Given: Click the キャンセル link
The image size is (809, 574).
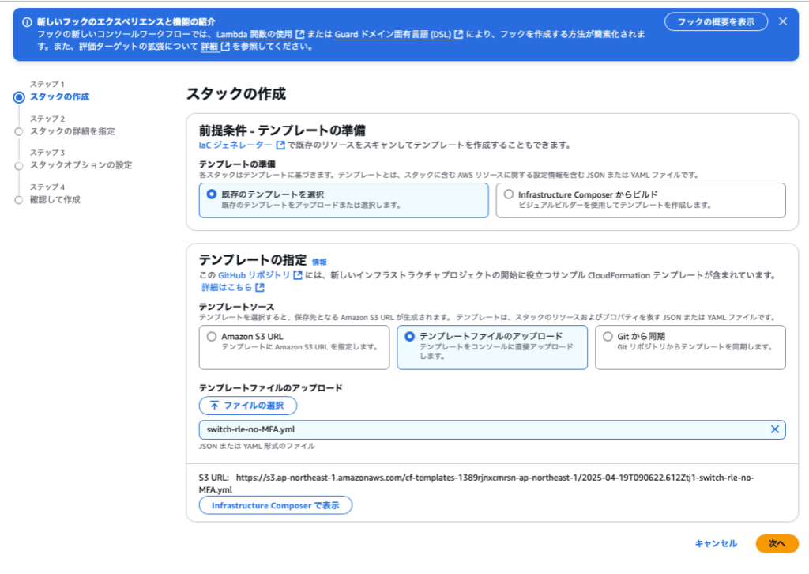Looking at the screenshot, I should pos(716,544).
